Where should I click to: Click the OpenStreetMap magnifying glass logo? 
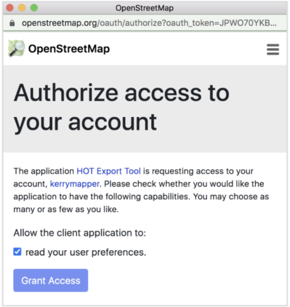click(x=16, y=48)
